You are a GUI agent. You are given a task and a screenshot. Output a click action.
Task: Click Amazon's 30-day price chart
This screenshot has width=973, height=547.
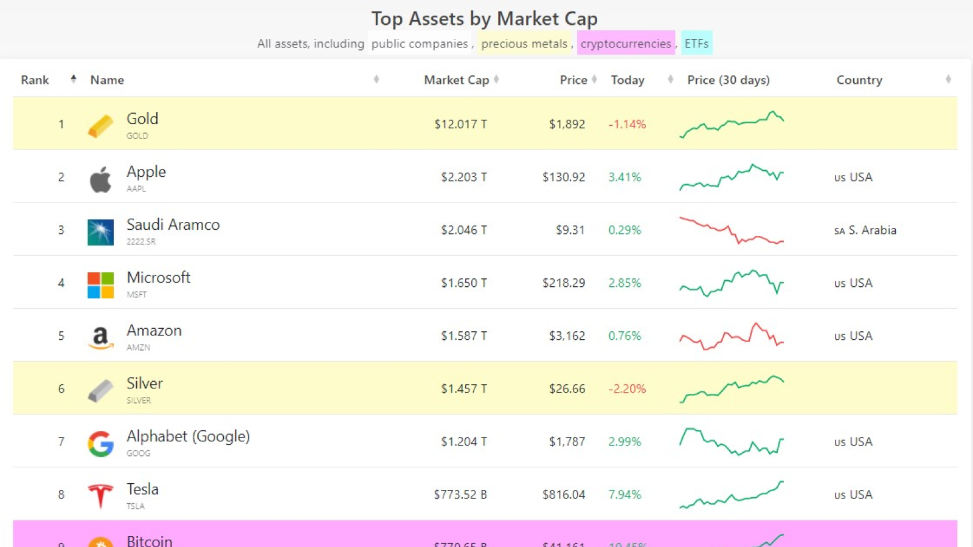click(732, 335)
